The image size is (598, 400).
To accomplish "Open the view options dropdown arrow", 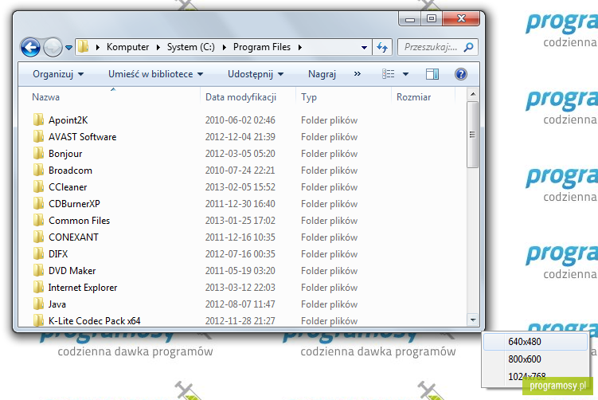I will [405, 74].
